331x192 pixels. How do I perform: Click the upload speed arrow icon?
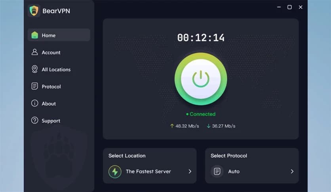coord(172,126)
